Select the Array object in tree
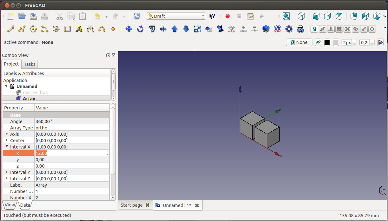388x221 pixels. coord(29,99)
